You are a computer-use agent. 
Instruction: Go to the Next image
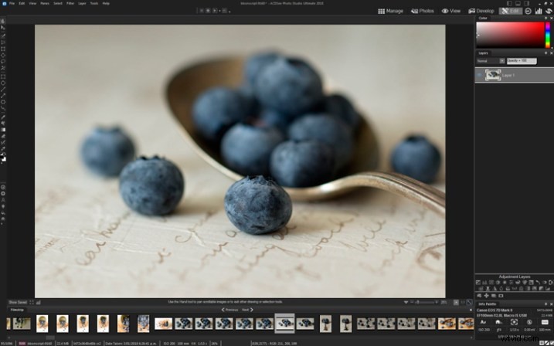pyautogui.click(x=247, y=310)
